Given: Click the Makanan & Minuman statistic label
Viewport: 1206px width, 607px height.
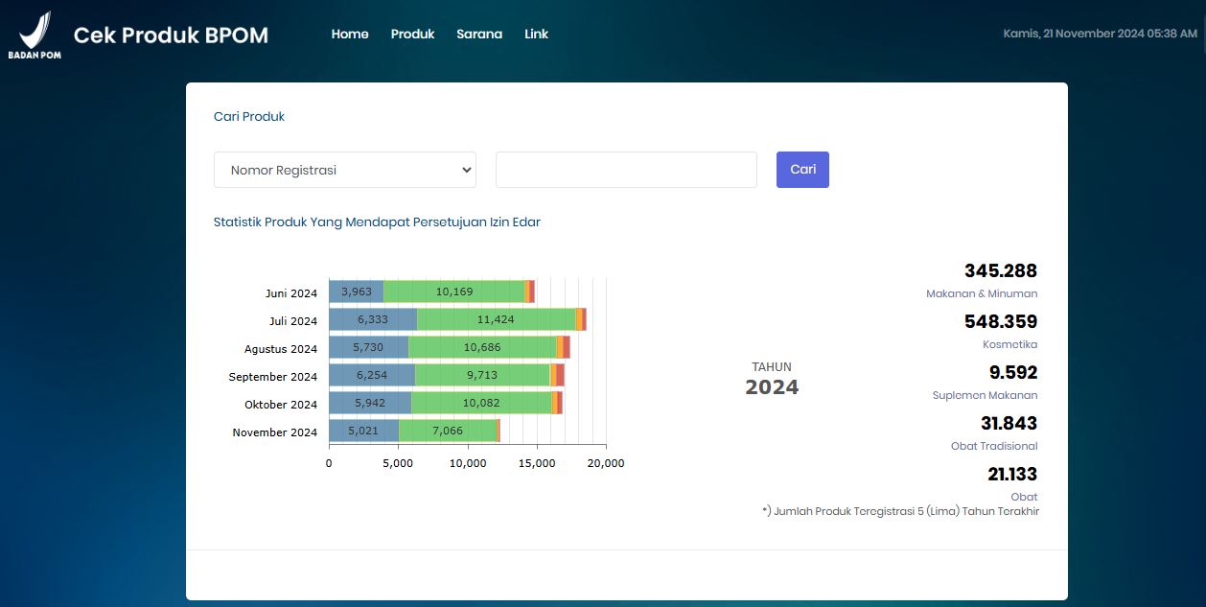Looking at the screenshot, I should pos(981,293).
